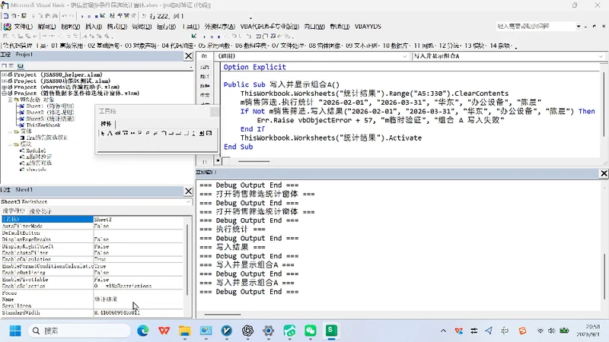This screenshot has width=609, height=342.
Task: Close the Project explorer pane
Action: coord(188,55)
